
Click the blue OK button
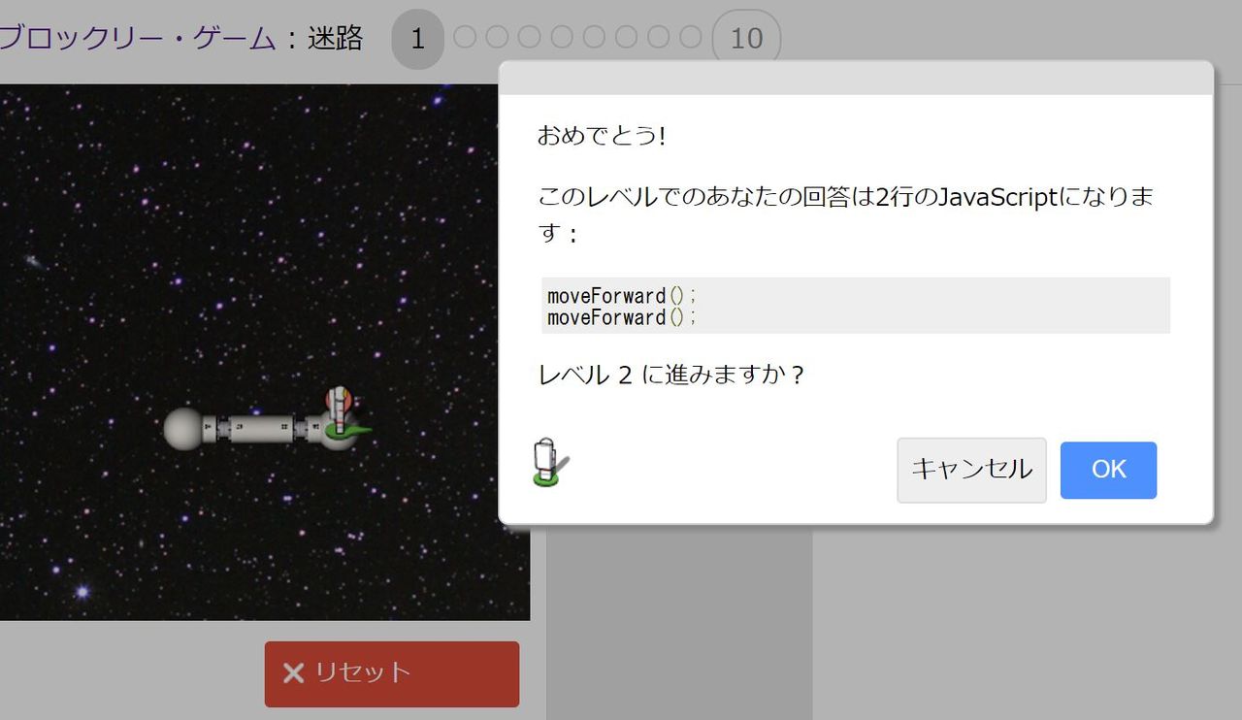pos(1108,471)
